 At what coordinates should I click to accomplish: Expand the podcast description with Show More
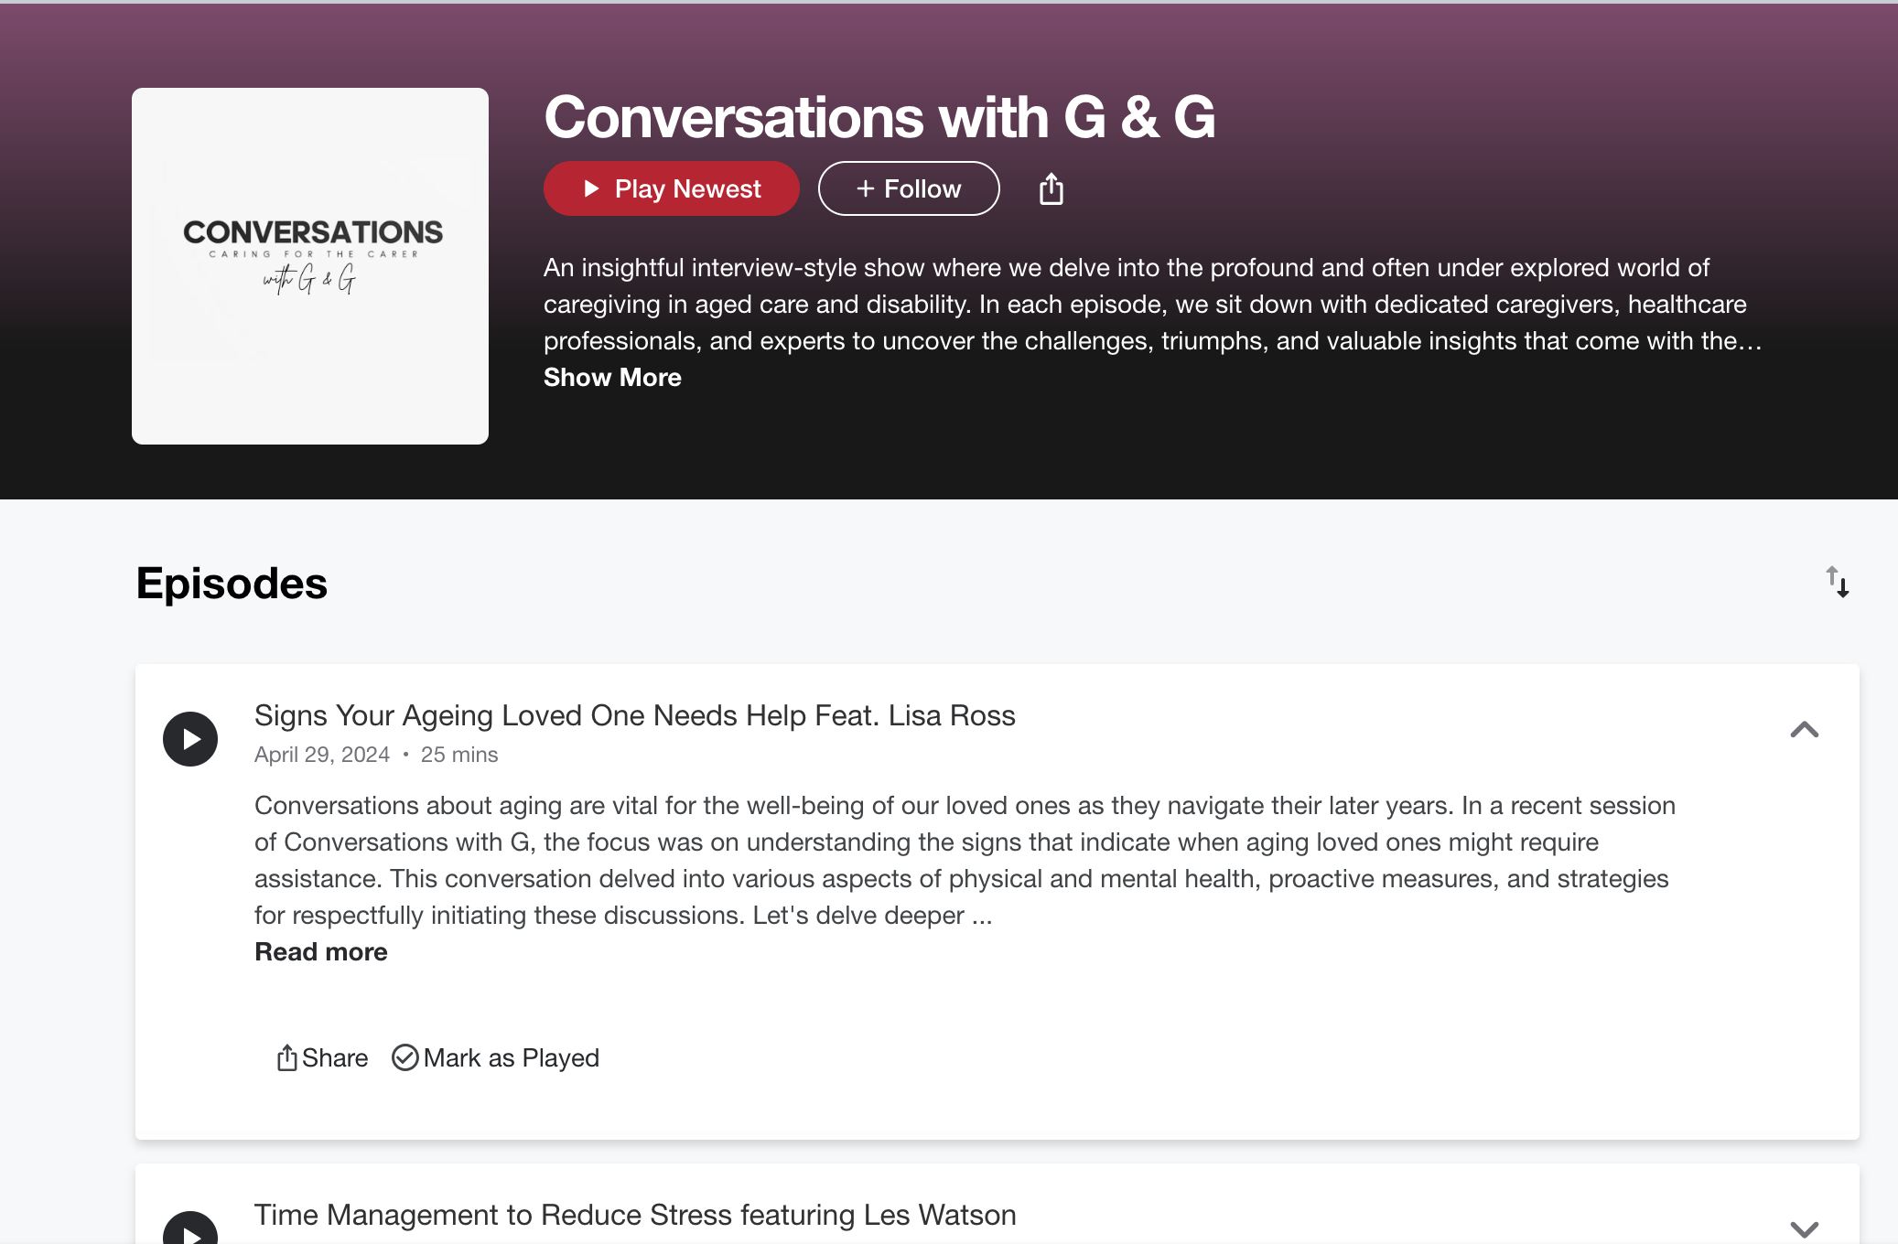612,377
